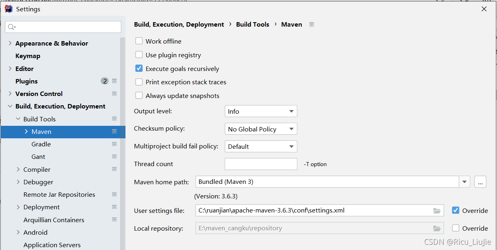Collapse Build, Execution, Deployment section
Screen dimensions: 497x250
pos(10,106)
